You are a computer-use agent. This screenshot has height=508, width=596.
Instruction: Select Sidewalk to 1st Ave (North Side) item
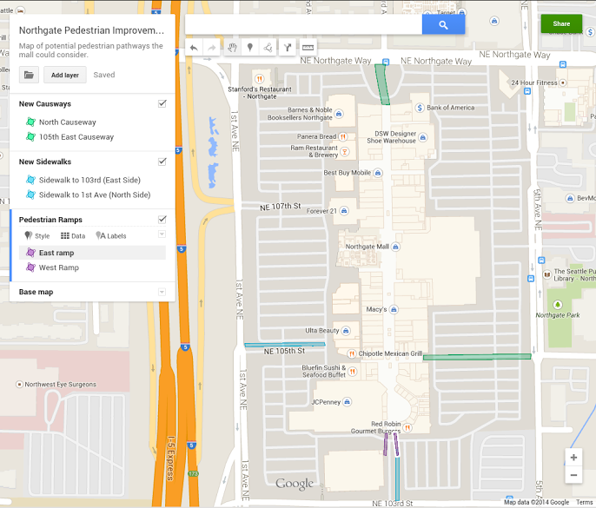(x=94, y=195)
